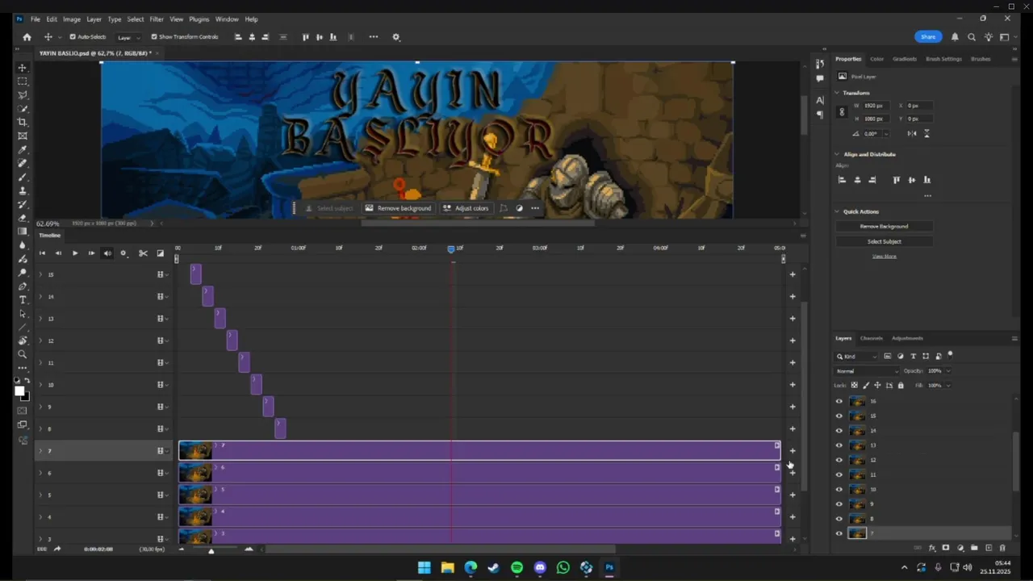Toggle the Auto-Select checkbox
This screenshot has width=1033, height=581.
pos(73,37)
